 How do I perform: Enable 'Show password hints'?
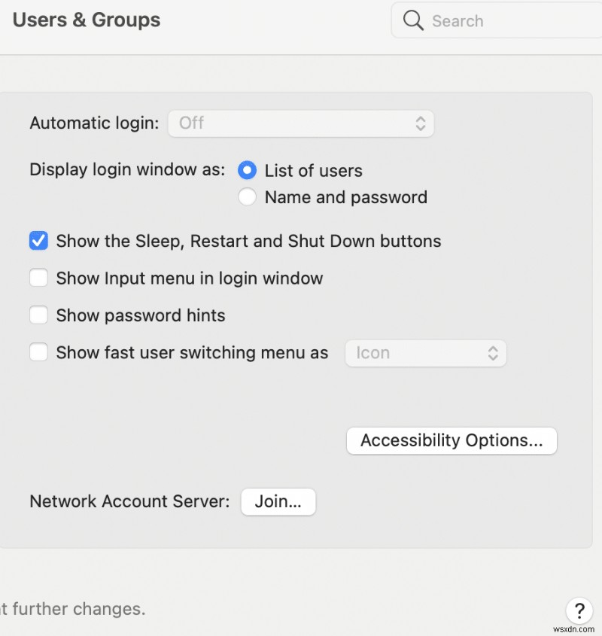pyautogui.click(x=38, y=315)
